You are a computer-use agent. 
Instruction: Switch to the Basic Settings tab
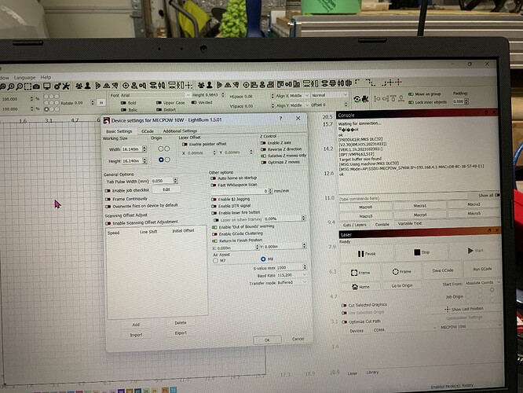[x=119, y=131]
